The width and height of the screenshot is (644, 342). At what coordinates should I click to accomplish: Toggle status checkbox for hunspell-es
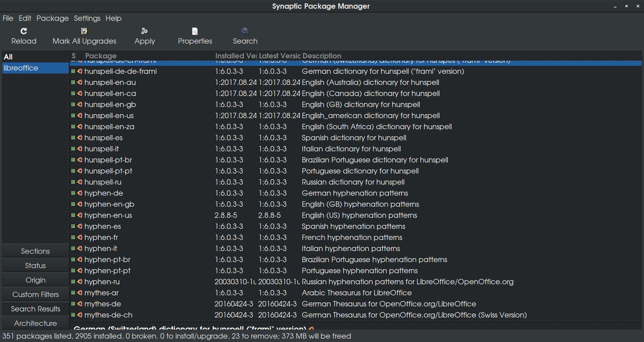coord(73,138)
